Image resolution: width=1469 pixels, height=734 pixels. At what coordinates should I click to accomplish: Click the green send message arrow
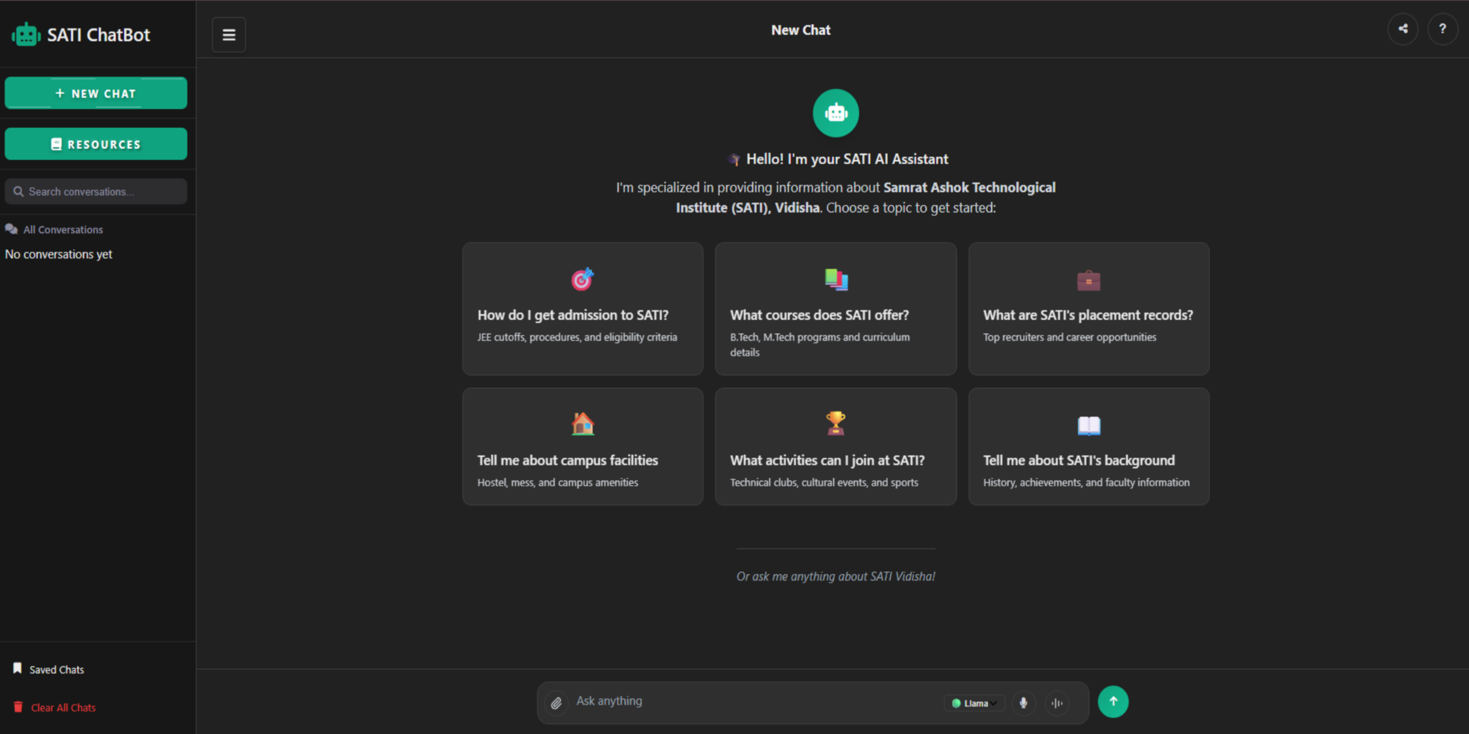coord(1113,701)
